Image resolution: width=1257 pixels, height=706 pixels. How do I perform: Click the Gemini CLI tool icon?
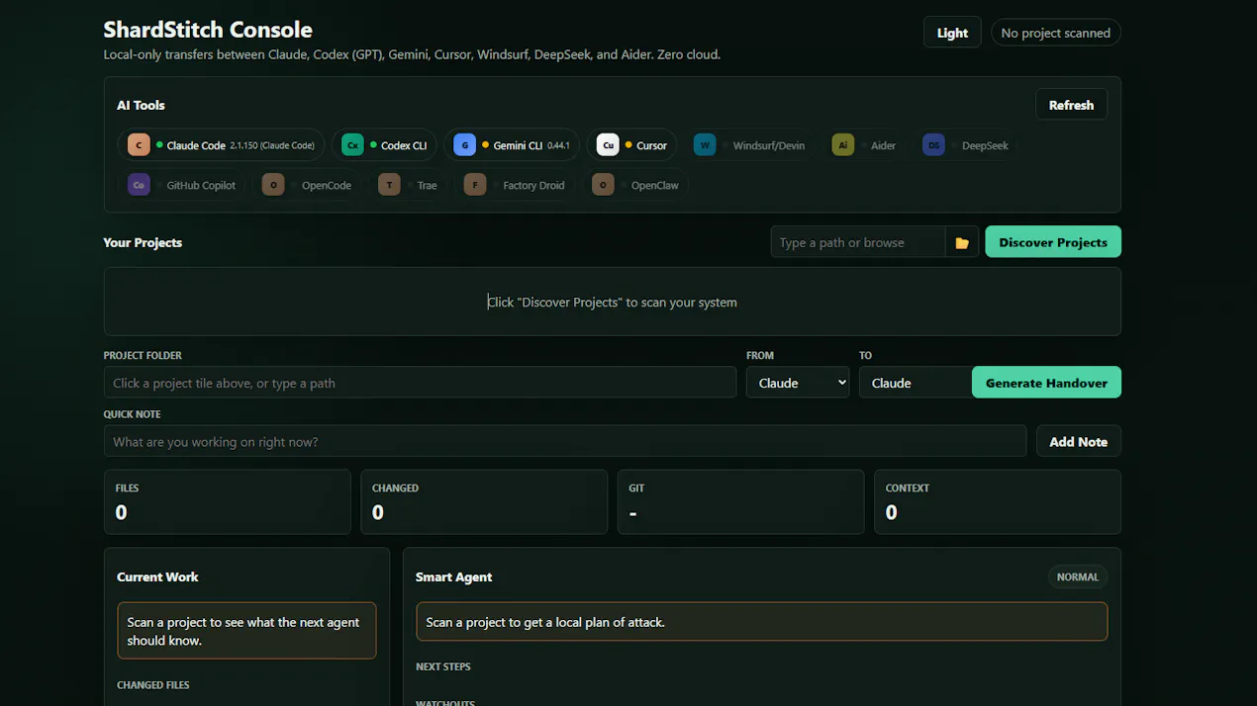coord(464,145)
